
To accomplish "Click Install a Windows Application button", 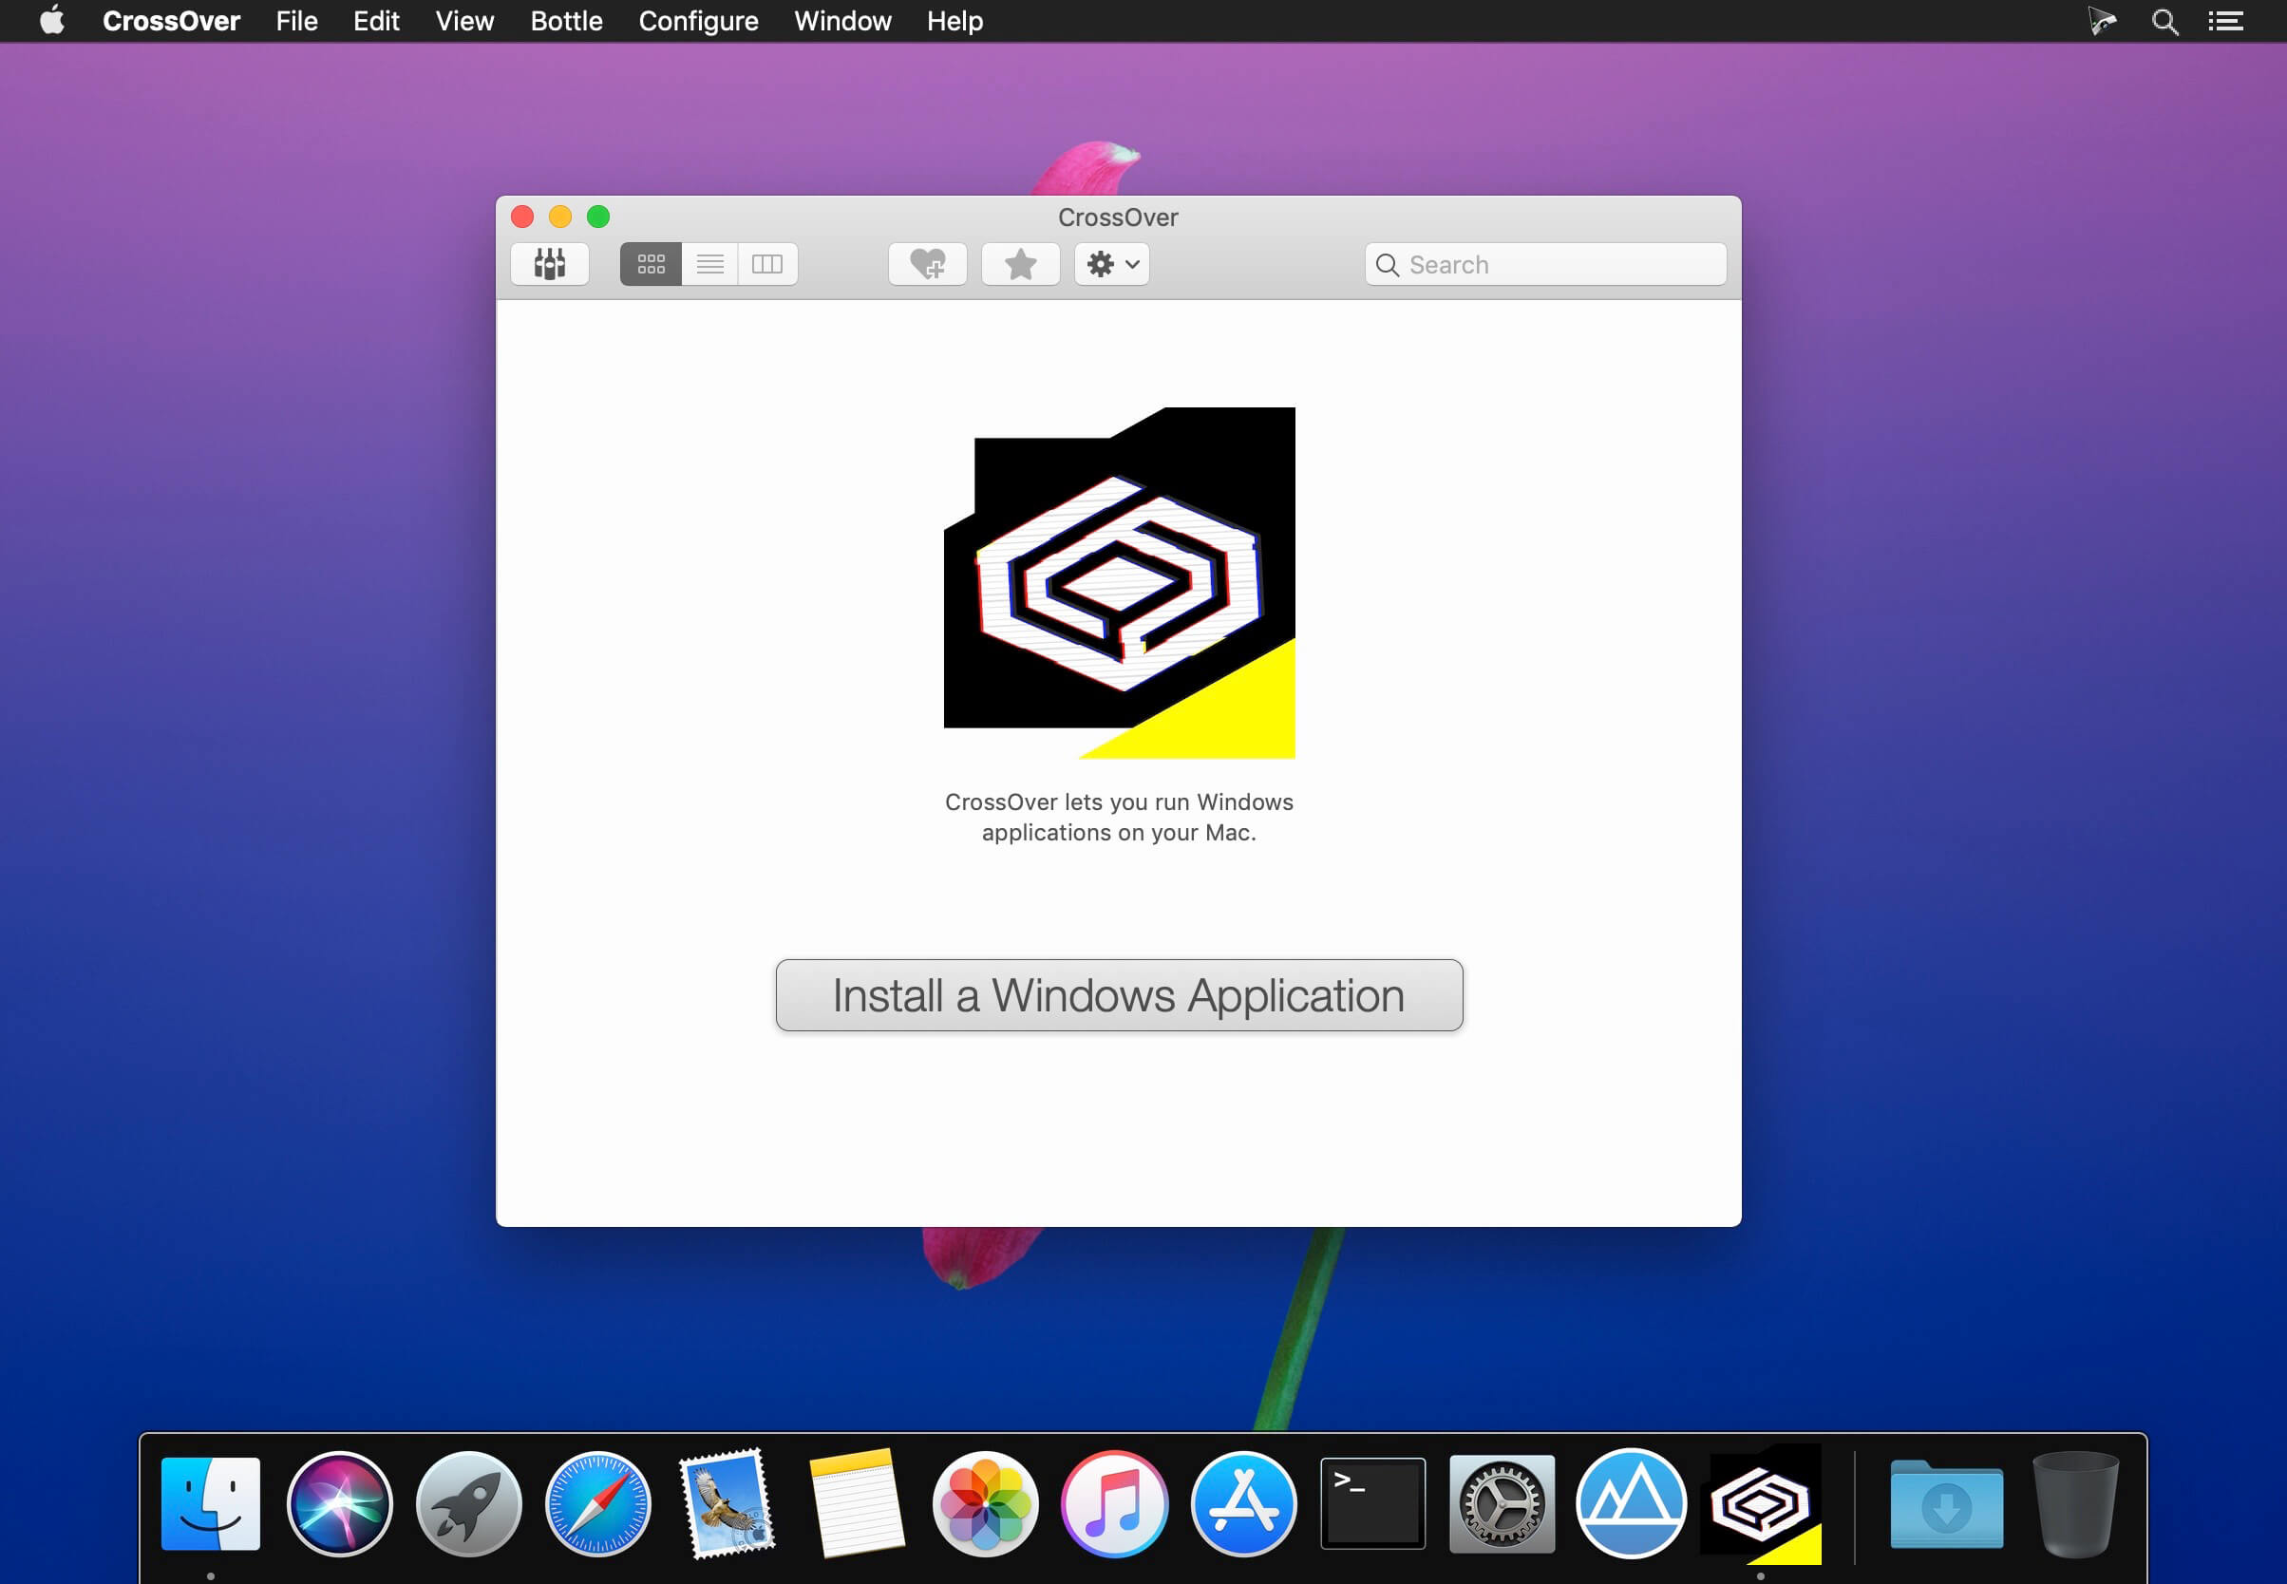I will pyautogui.click(x=1118, y=993).
